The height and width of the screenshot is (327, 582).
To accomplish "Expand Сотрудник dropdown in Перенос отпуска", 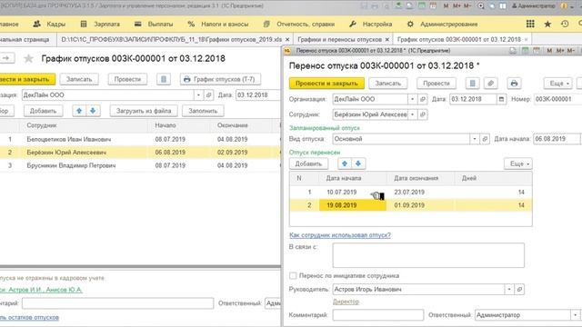I will pos(412,114).
